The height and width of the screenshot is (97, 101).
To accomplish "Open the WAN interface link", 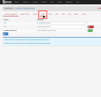I will 5,23.
